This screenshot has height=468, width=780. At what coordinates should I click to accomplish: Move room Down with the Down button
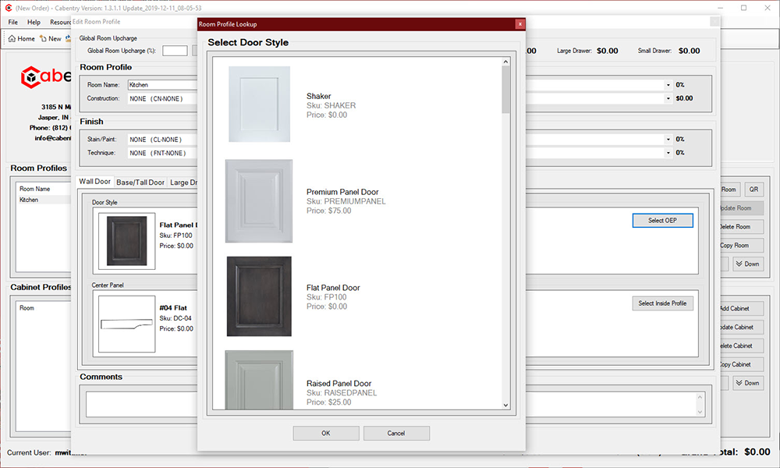click(x=748, y=264)
